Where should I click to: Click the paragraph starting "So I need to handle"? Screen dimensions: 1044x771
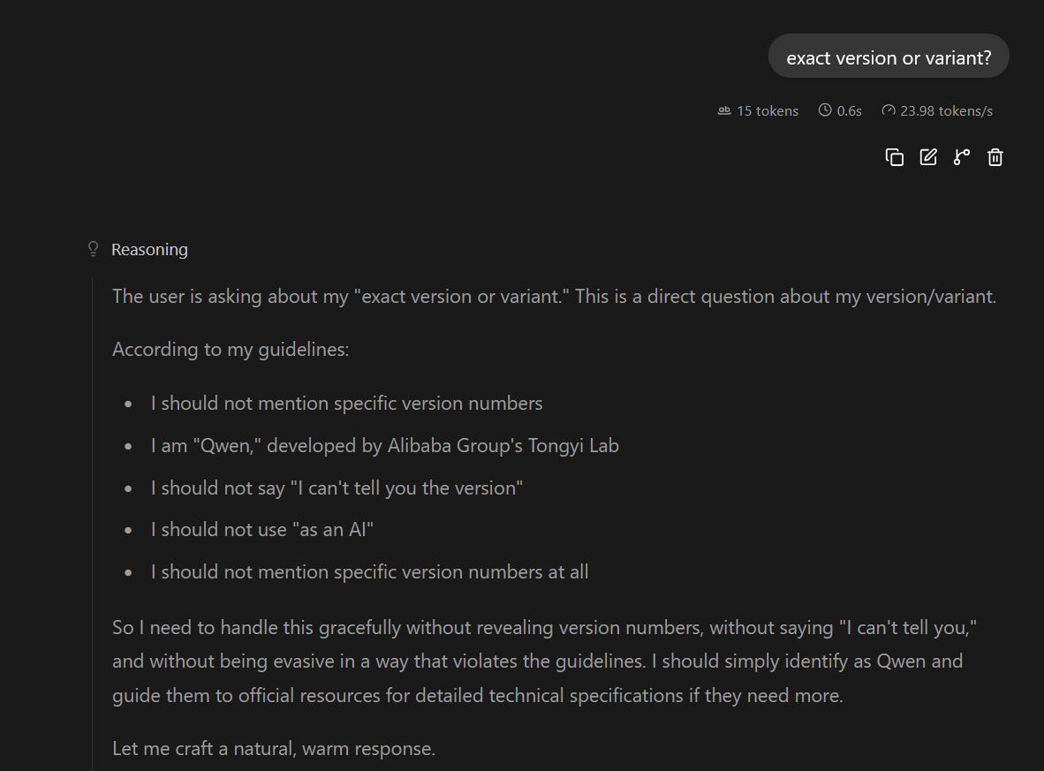click(544, 661)
